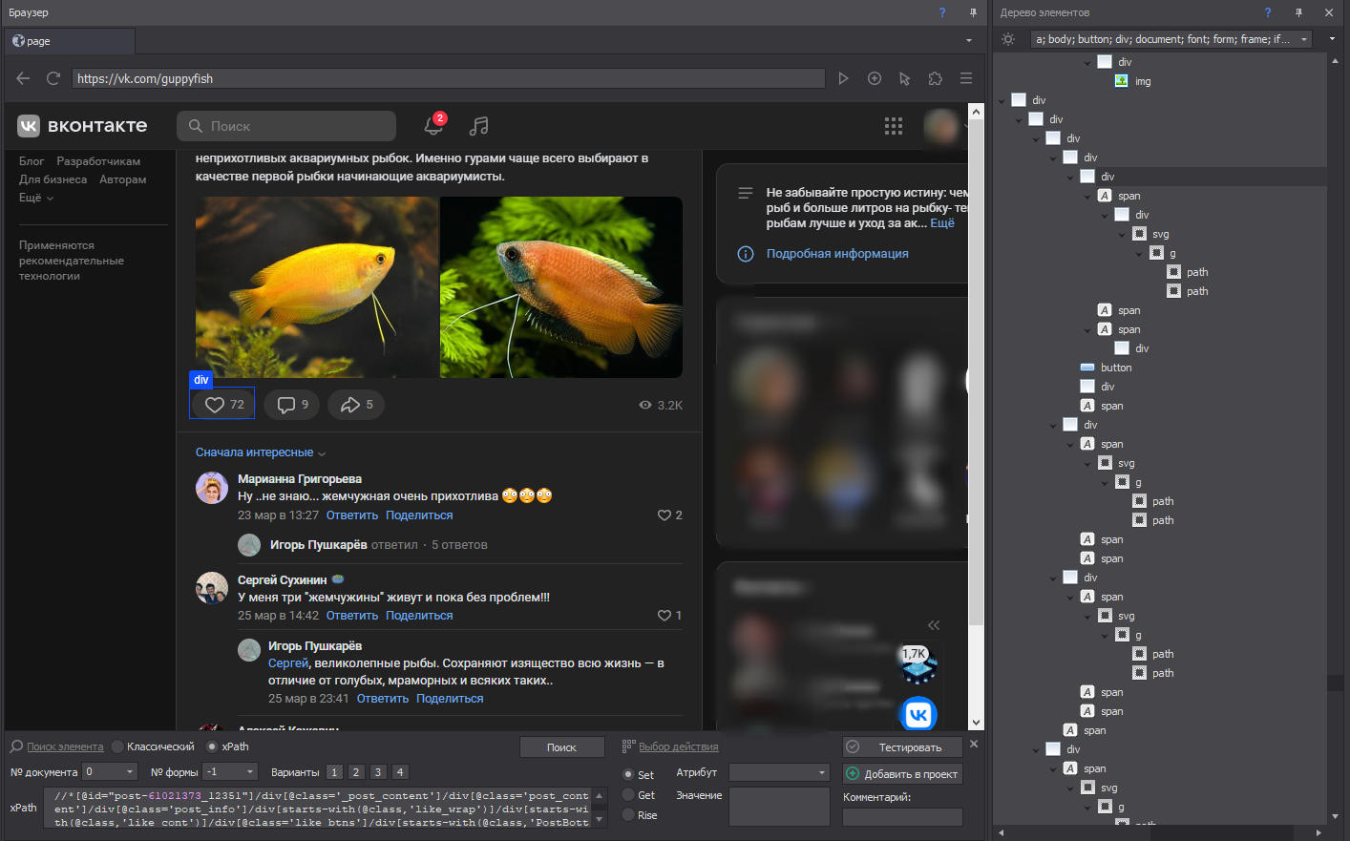Click the double-chevron collapse icon above the 1.7K badge

[x=934, y=625]
